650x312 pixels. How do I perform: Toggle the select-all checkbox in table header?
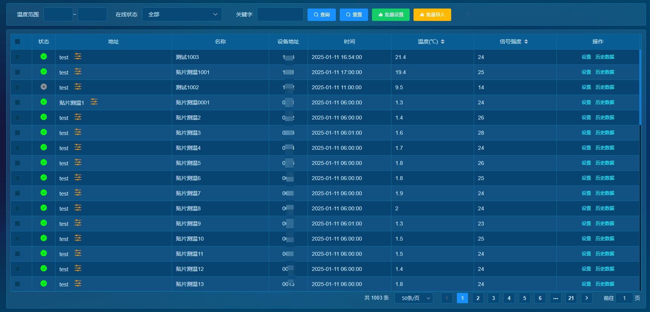17,42
